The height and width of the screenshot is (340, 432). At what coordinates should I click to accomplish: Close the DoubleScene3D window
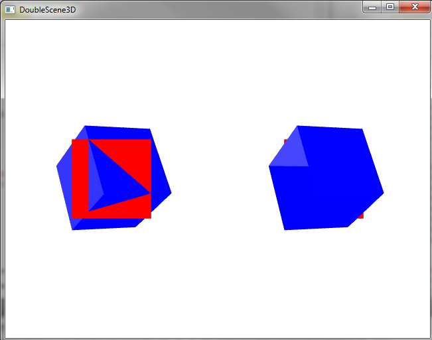click(415, 7)
